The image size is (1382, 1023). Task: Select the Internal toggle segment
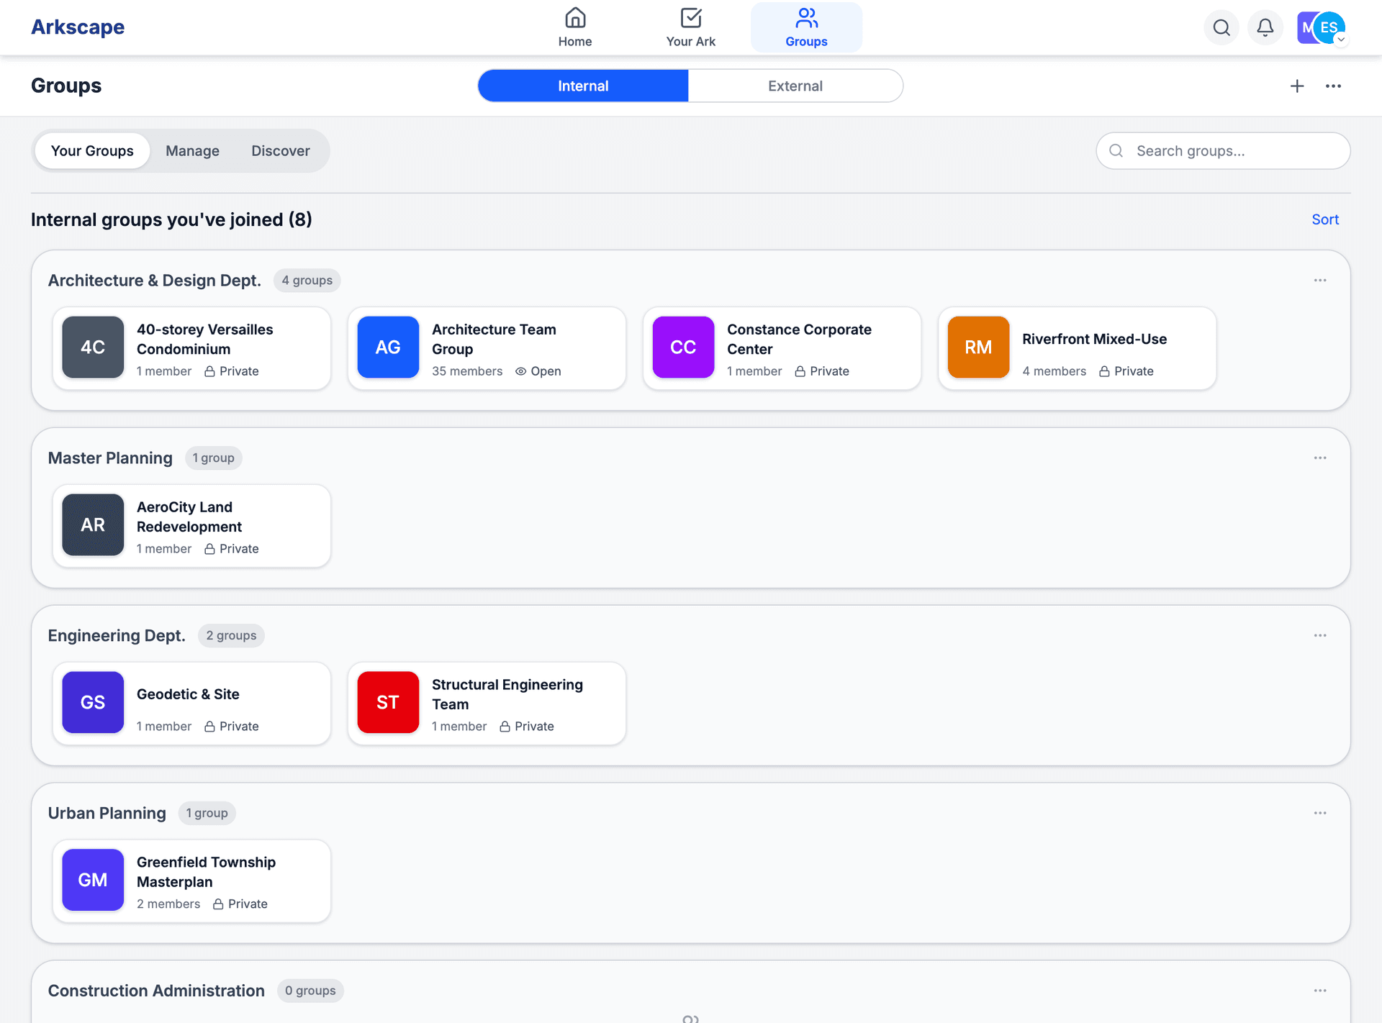point(583,86)
